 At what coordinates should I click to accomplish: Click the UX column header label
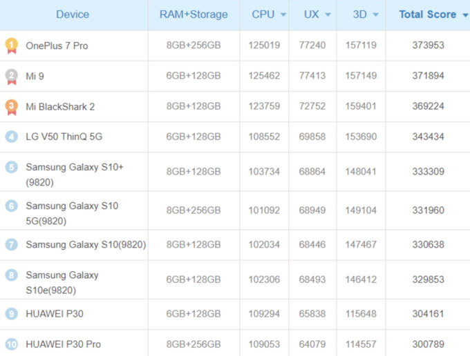pos(312,14)
